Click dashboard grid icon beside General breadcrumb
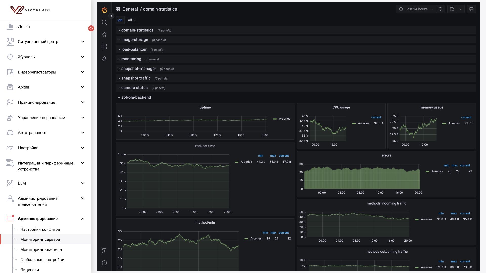The width and height of the screenshot is (486, 273). click(118, 9)
